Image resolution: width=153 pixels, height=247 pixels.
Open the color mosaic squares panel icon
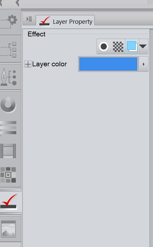pyautogui.click(x=8, y=175)
